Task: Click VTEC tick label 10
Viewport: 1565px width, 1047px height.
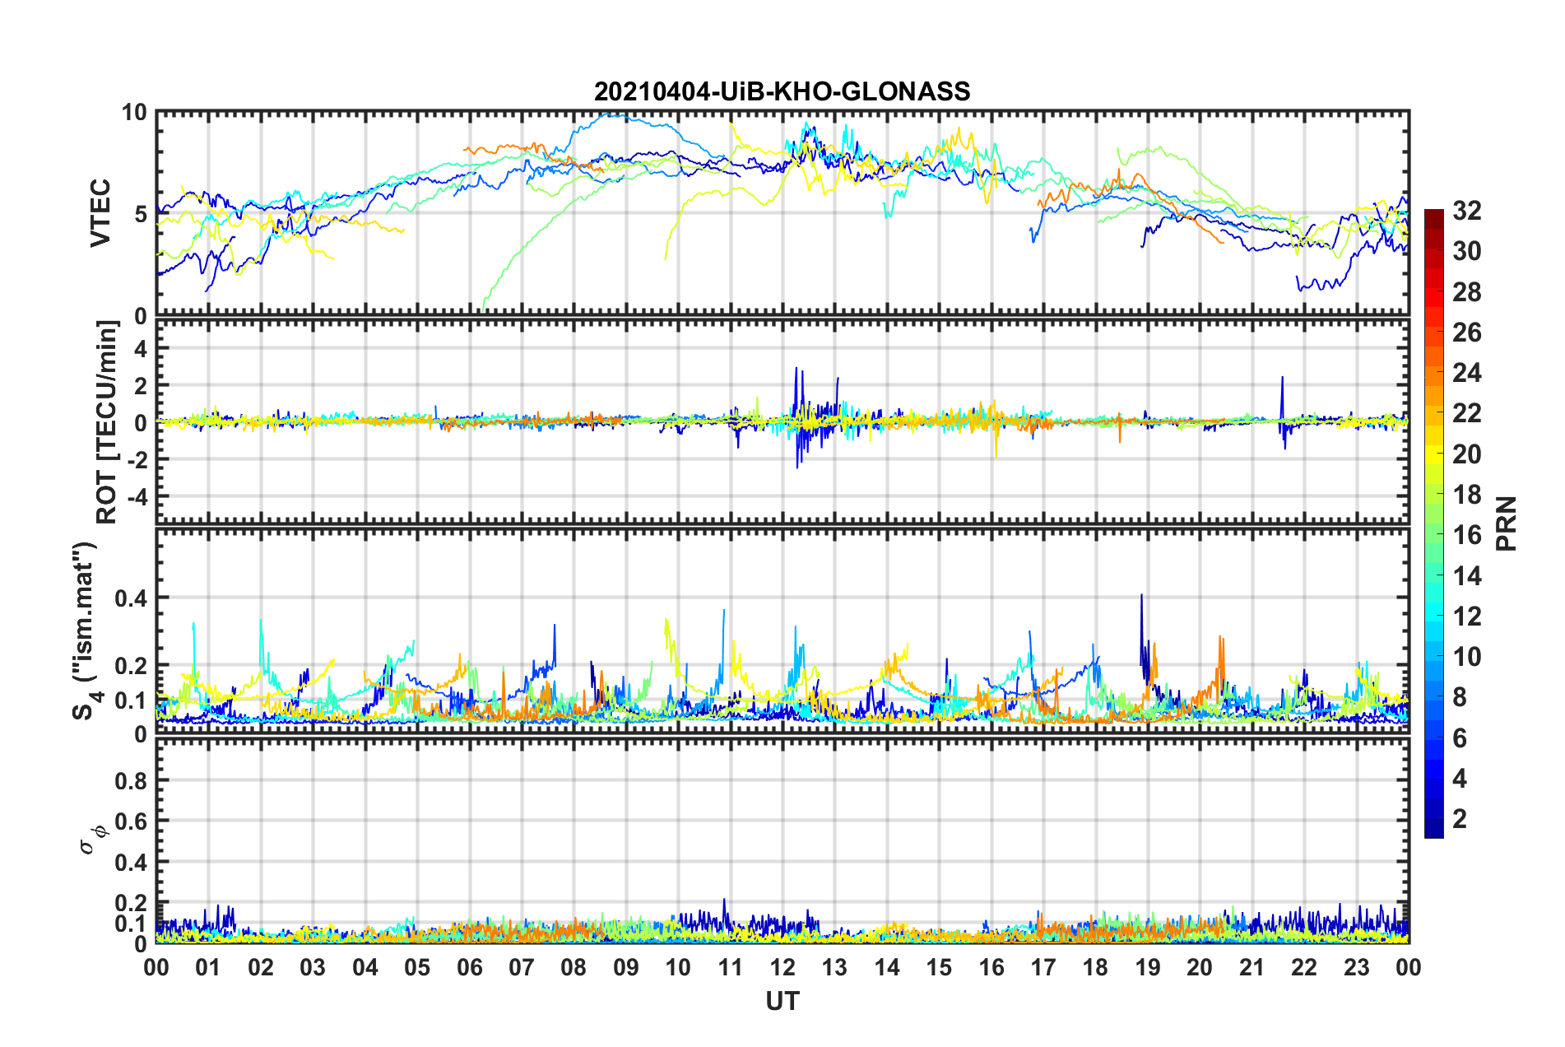Action: 134,113
